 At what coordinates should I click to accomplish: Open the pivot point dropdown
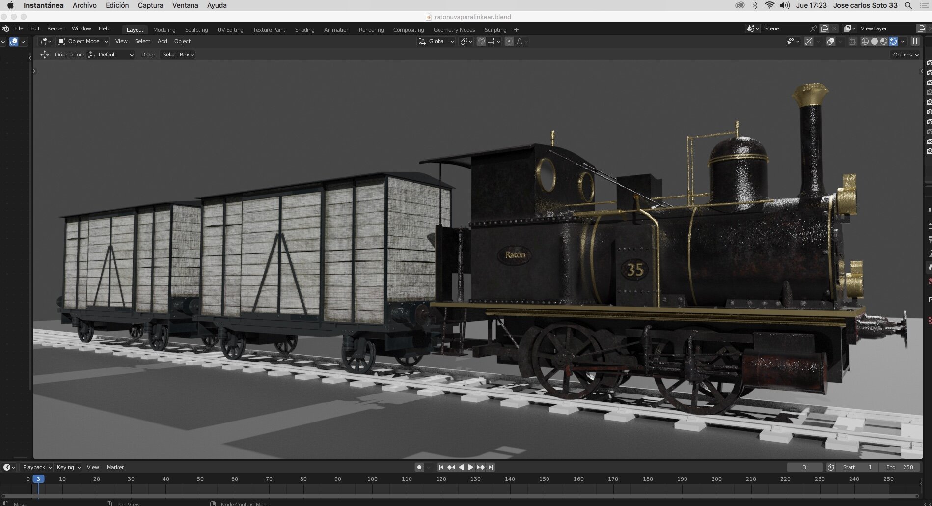[466, 41]
